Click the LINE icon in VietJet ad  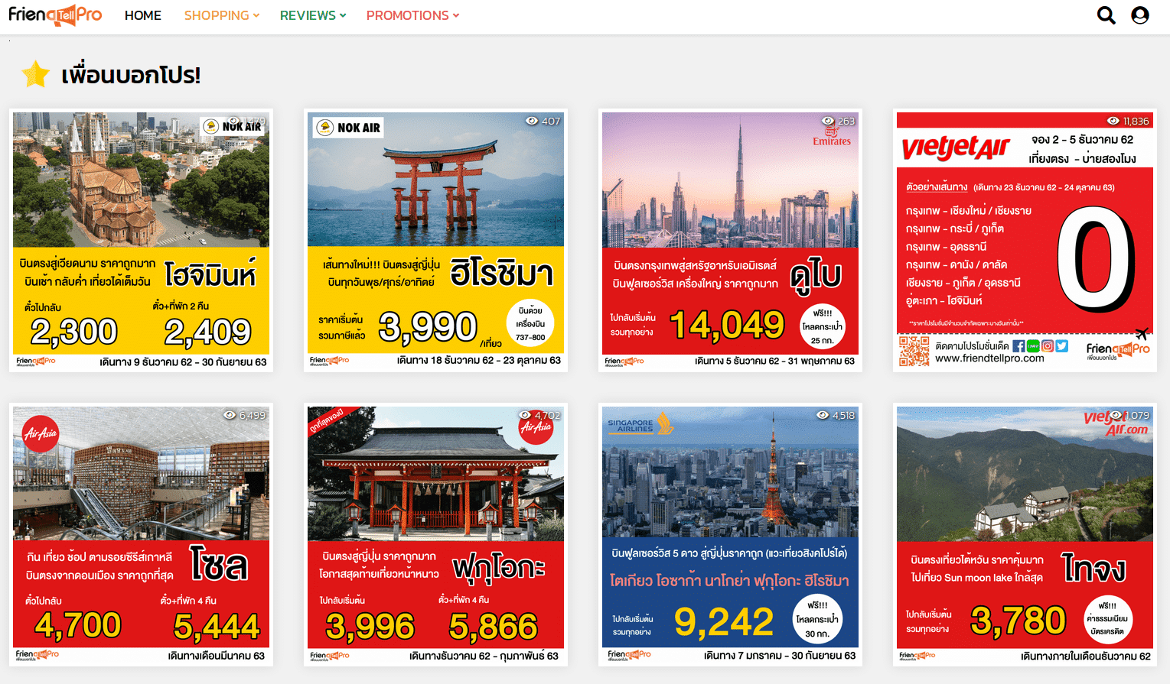tap(1033, 346)
